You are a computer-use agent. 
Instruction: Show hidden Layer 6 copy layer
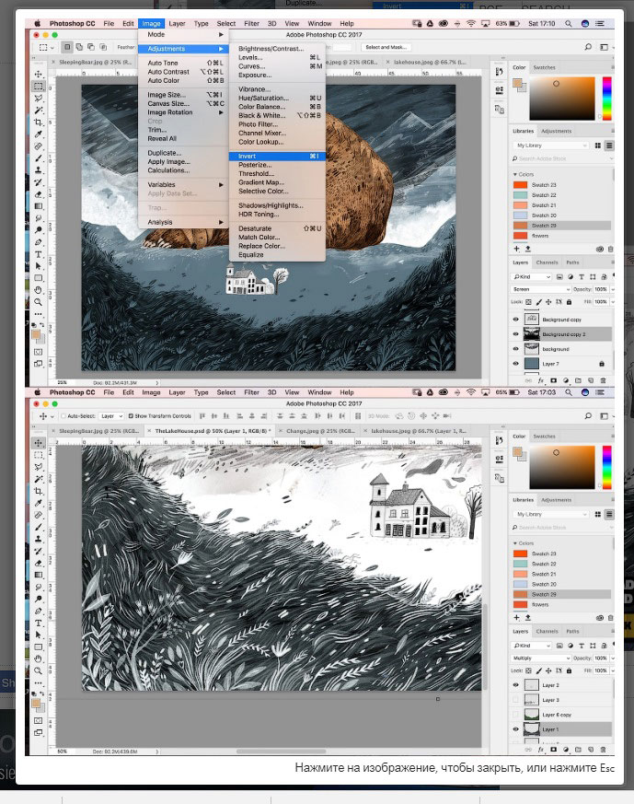[515, 715]
